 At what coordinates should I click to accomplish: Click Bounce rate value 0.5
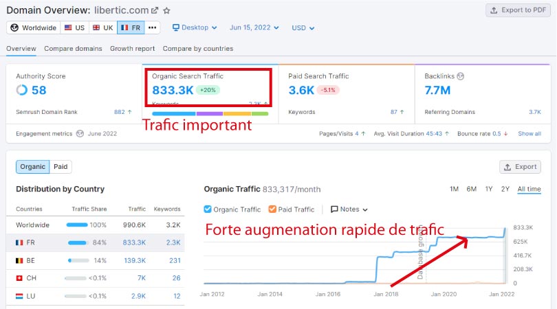point(496,134)
